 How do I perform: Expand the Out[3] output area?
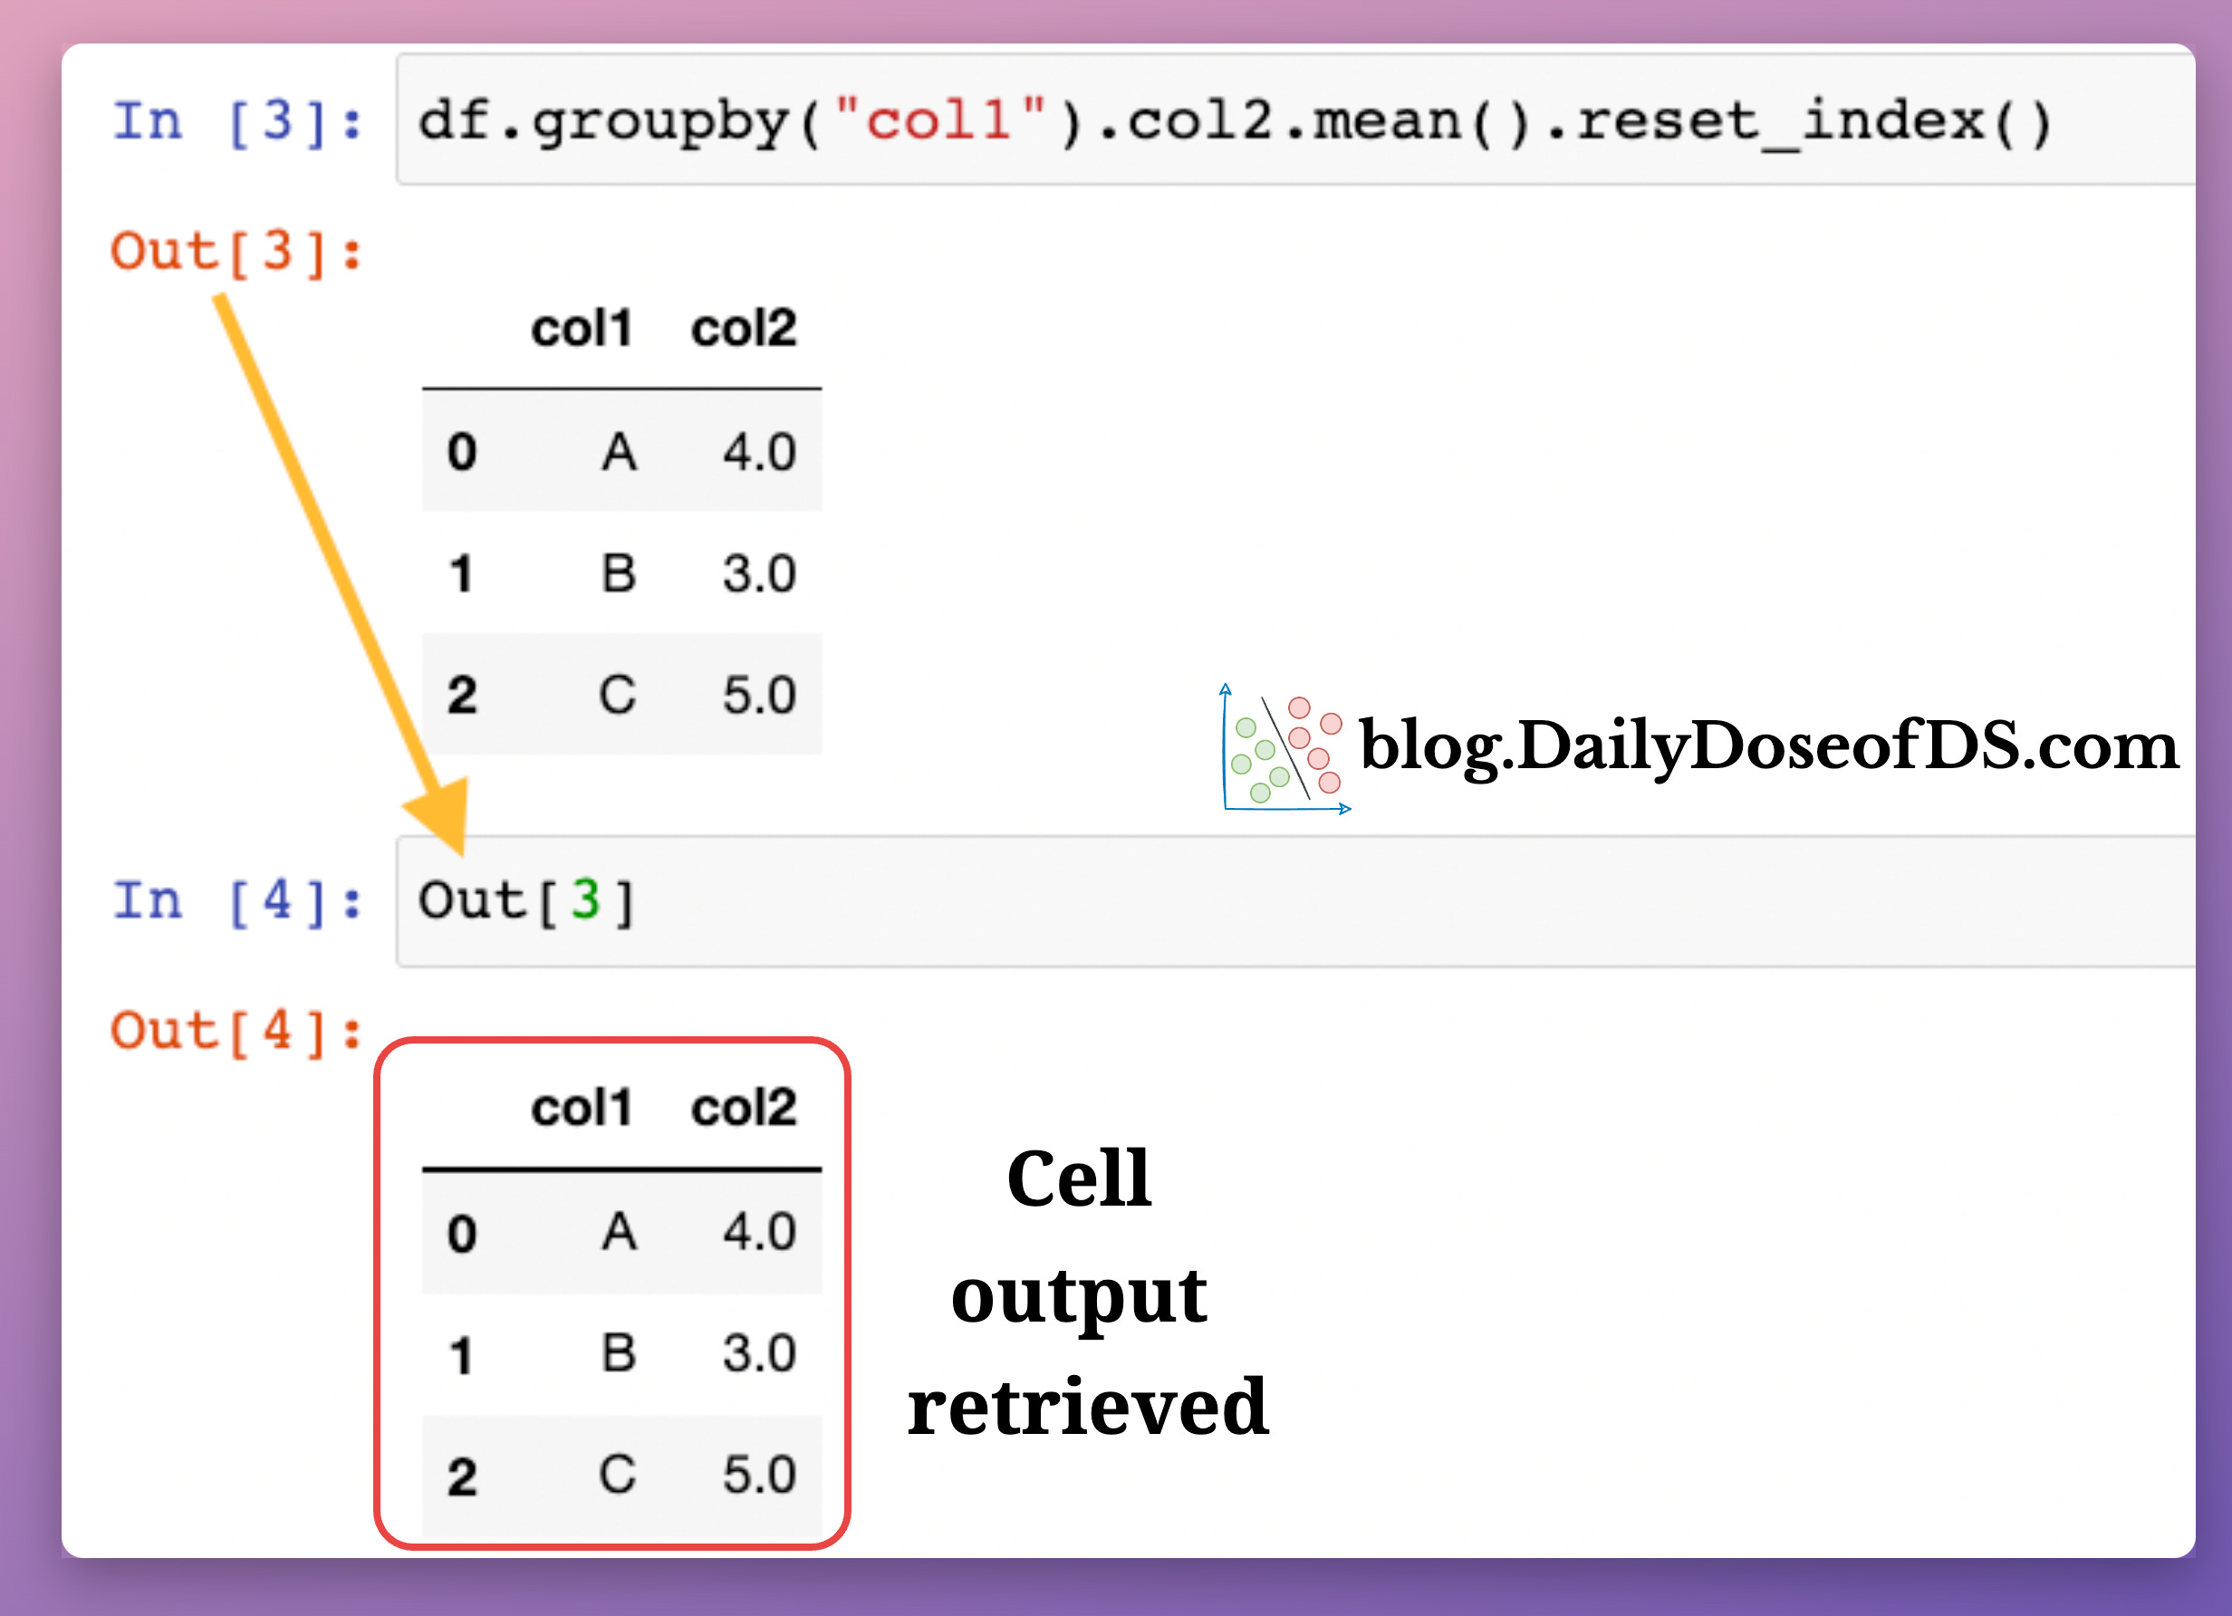(236, 251)
